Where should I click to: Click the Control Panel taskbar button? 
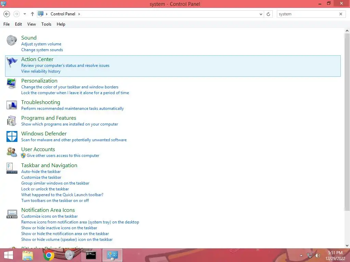click(x=112, y=255)
